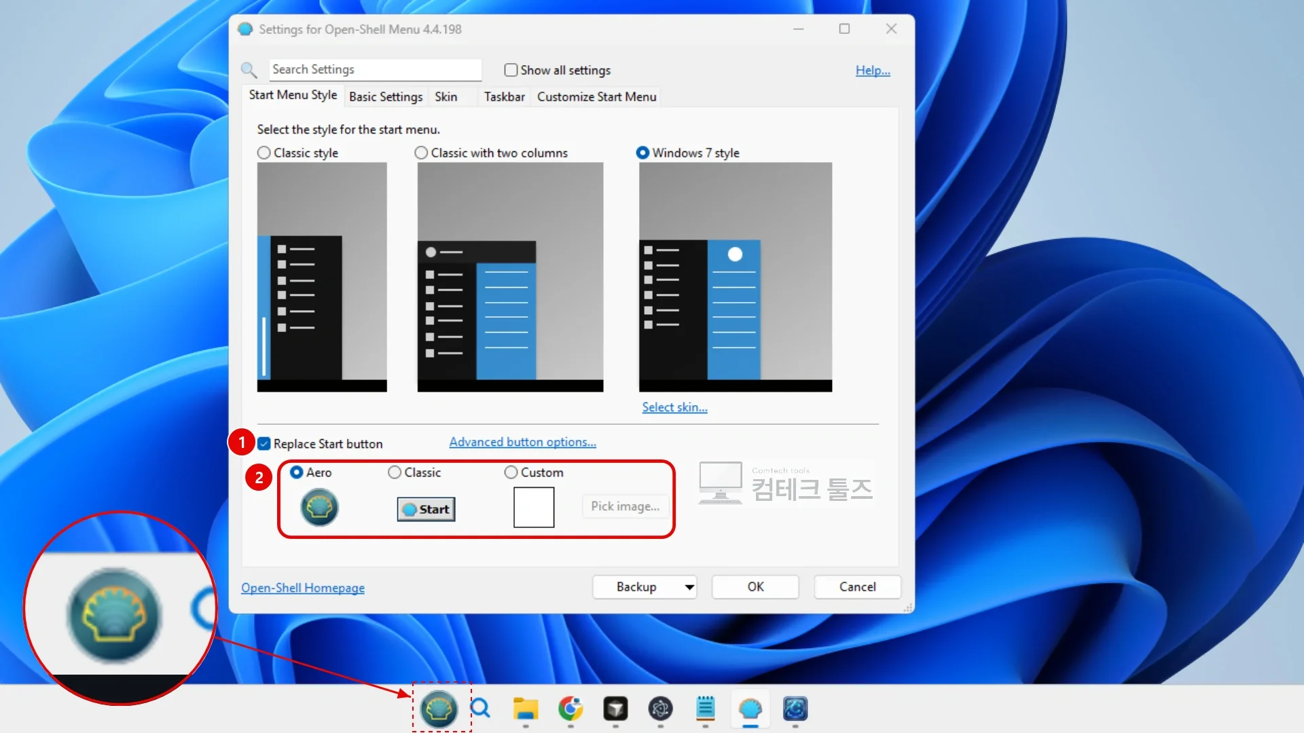Image resolution: width=1304 pixels, height=733 pixels.
Task: Select the Aero shell button image
Action: (x=319, y=508)
